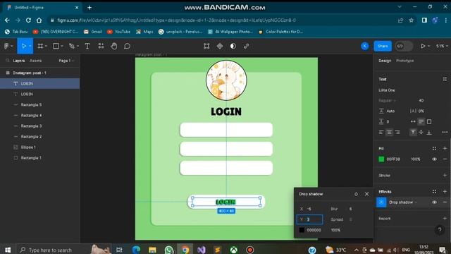Reload the browser page

point(28,20)
